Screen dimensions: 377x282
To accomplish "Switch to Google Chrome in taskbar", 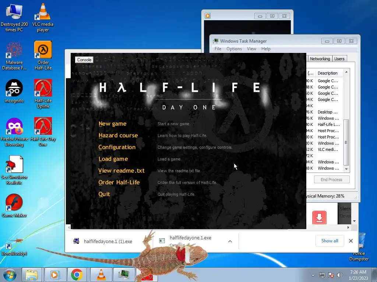I will (77, 275).
